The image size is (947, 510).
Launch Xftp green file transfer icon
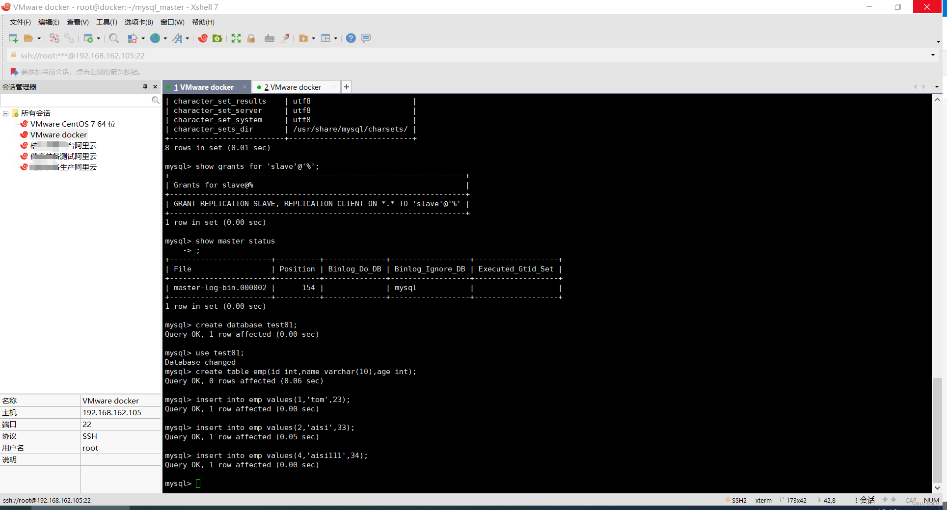click(x=217, y=38)
